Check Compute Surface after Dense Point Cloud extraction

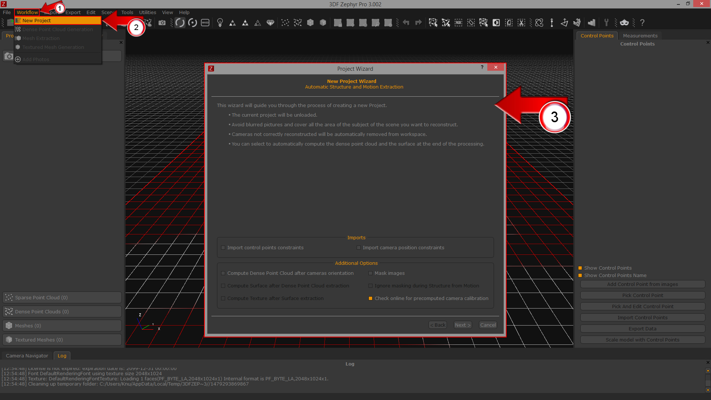tap(223, 286)
